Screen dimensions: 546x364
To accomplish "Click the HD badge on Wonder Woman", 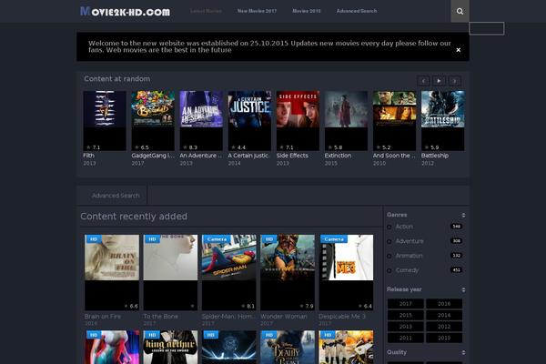I will tap(269, 239).
